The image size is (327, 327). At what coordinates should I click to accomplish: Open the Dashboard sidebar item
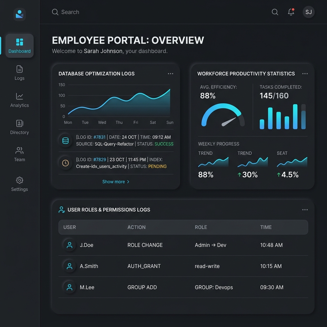(x=19, y=46)
